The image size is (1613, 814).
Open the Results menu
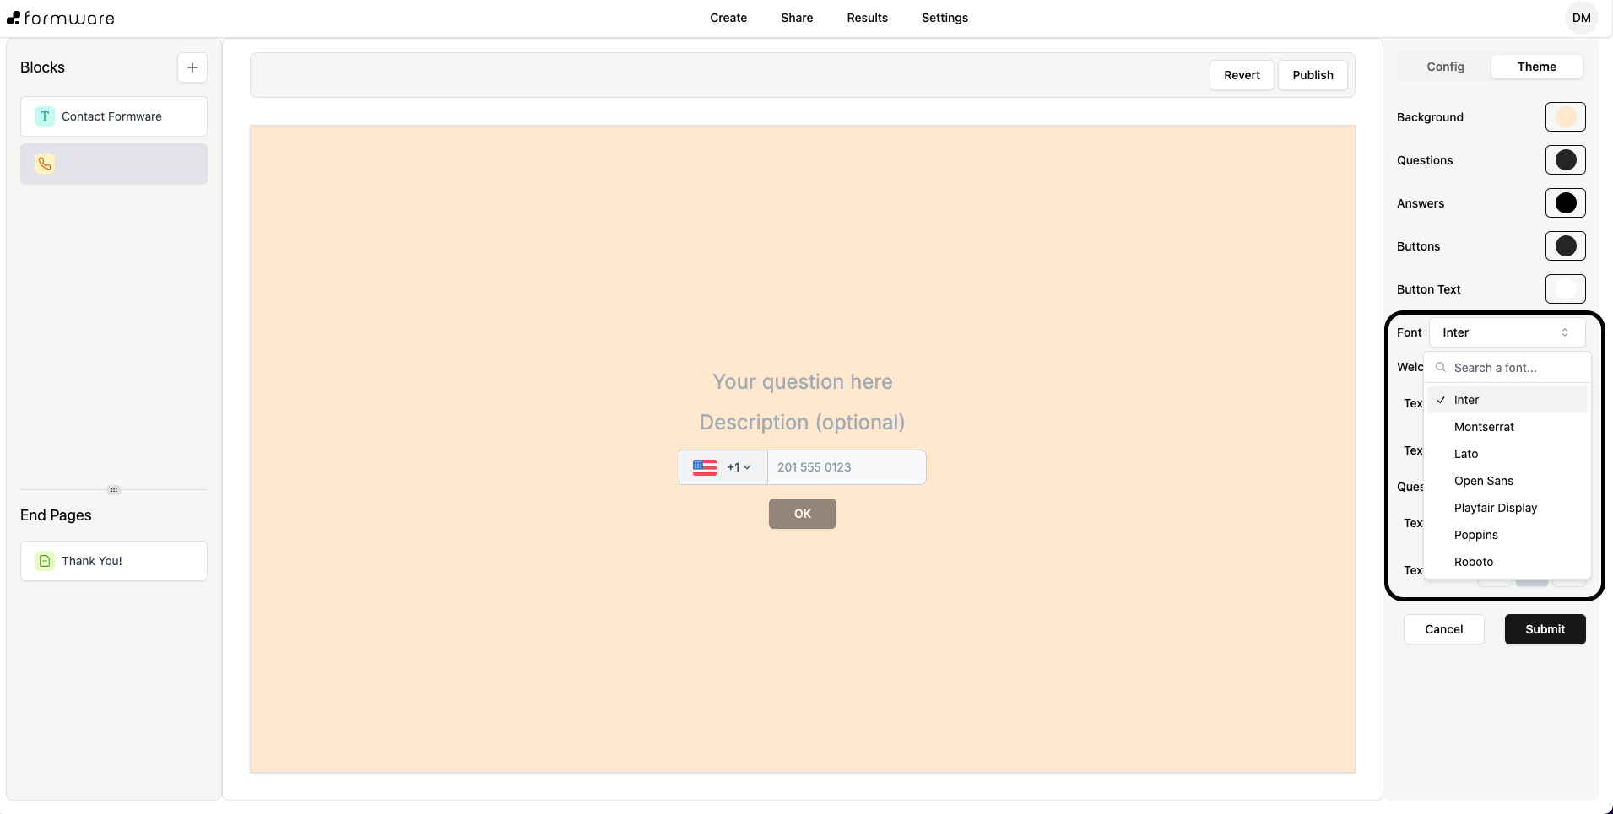[867, 18]
